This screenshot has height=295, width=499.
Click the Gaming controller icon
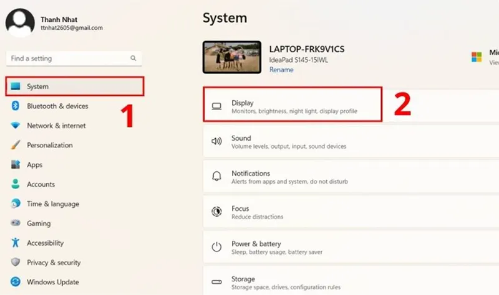15,223
